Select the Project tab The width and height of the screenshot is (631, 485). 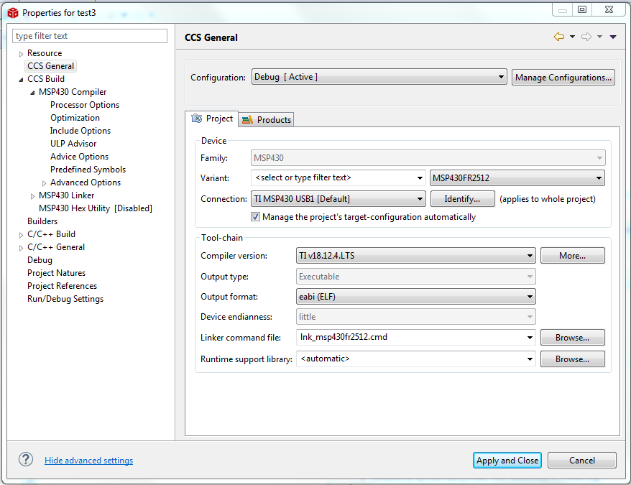pyautogui.click(x=212, y=119)
